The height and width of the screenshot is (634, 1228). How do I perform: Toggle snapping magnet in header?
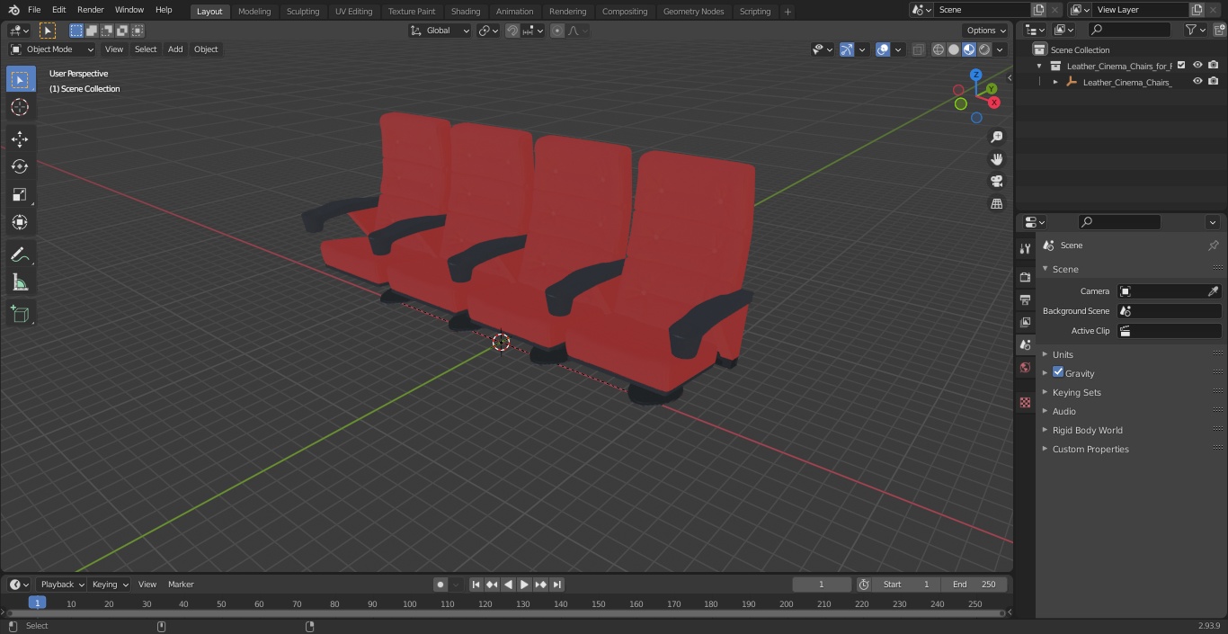(512, 31)
